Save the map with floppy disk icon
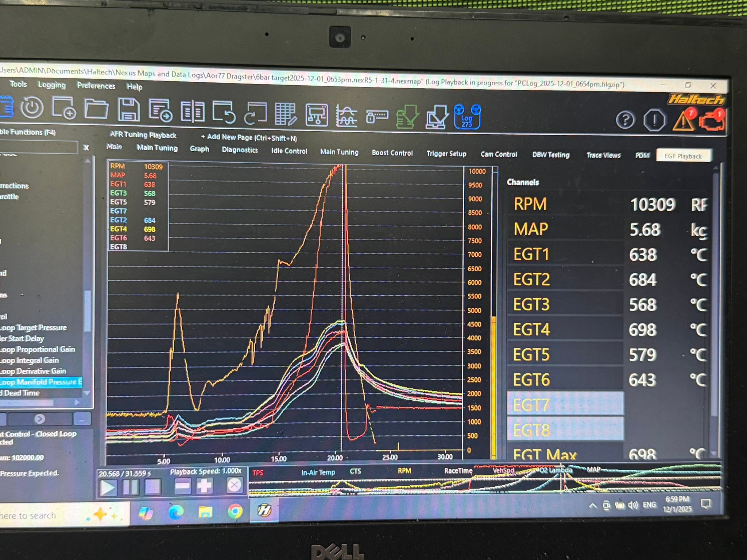Screen dimensions: 747x560 129,110
